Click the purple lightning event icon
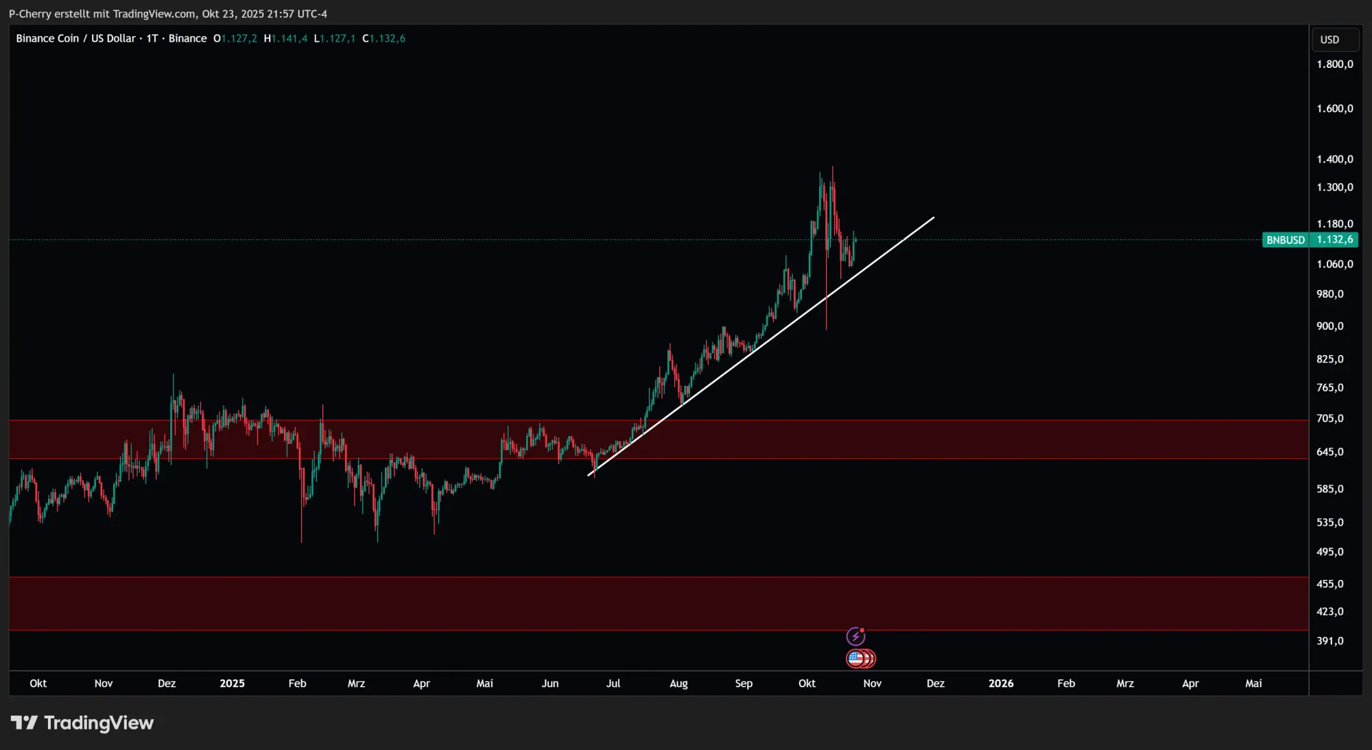Screen dimensions: 1372x750 pyautogui.click(x=855, y=637)
